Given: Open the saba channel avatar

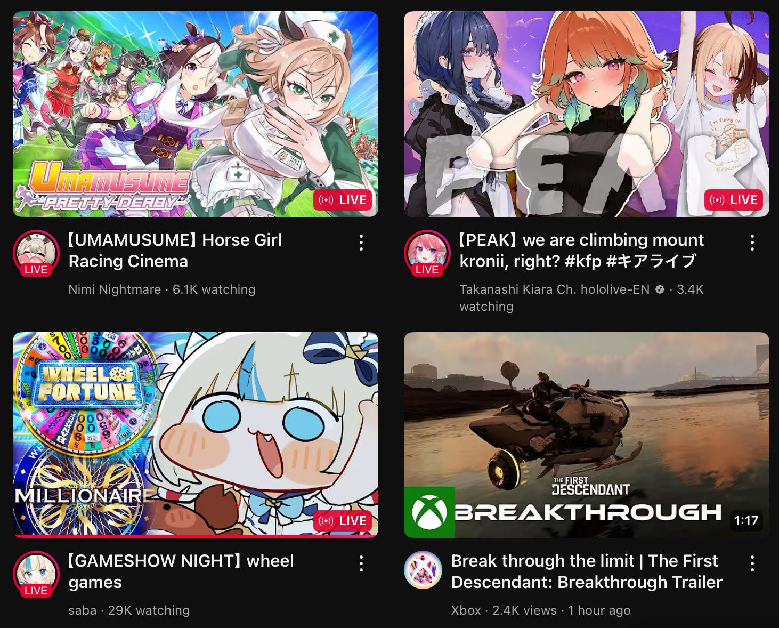Looking at the screenshot, I should (x=36, y=574).
